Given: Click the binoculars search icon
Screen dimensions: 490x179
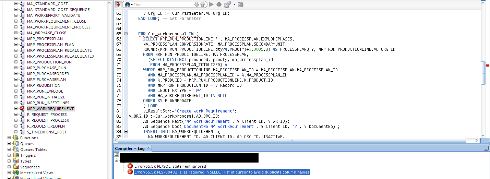Looking at the screenshot, I should click(127, 4).
